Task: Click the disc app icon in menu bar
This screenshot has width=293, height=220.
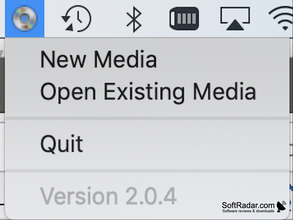Action: [25, 19]
